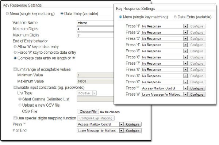Open Press '6' response dropdown
The image size is (219, 145).
click(164, 57)
